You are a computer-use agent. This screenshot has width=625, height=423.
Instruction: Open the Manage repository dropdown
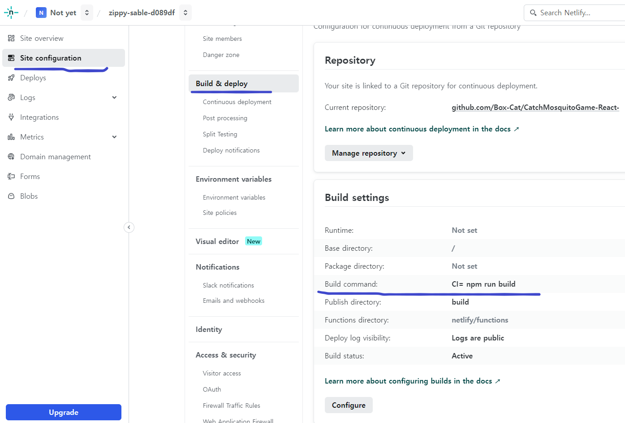(x=369, y=153)
